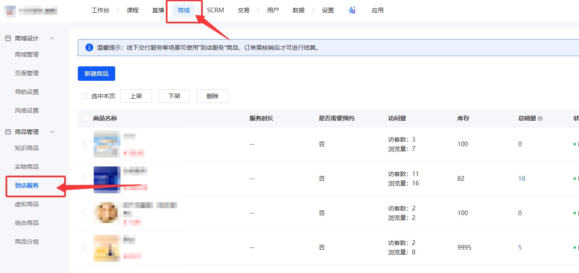The image size is (579, 273).
Task: Click the 访客数: 11 cell text
Action: (x=403, y=174)
